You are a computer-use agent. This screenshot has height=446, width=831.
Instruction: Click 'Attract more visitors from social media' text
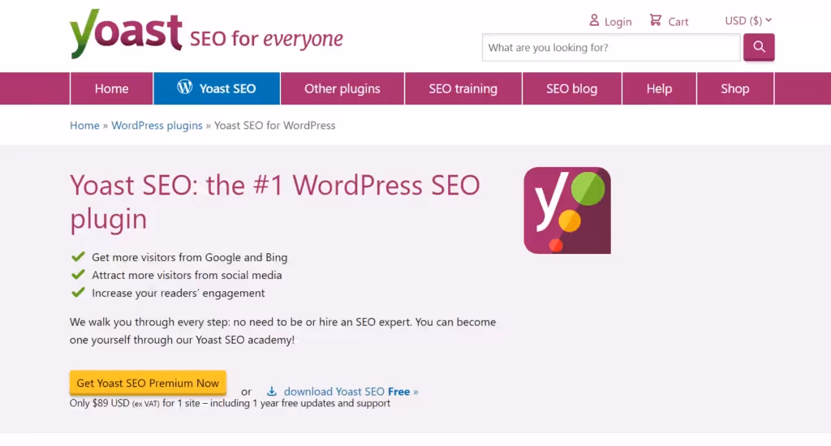coord(187,275)
